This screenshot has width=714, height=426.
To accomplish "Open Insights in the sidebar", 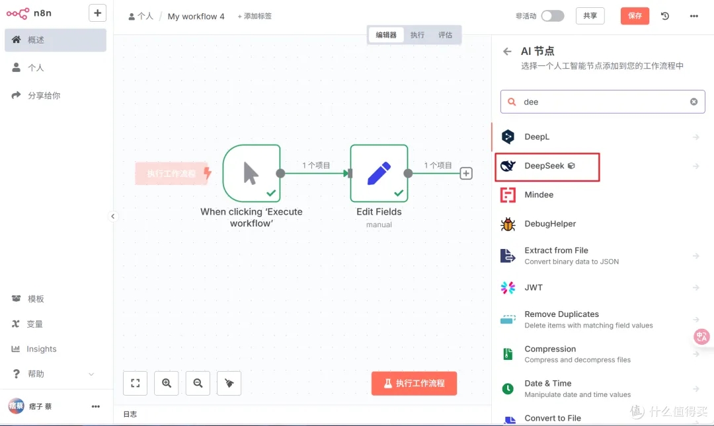I will coord(56,349).
